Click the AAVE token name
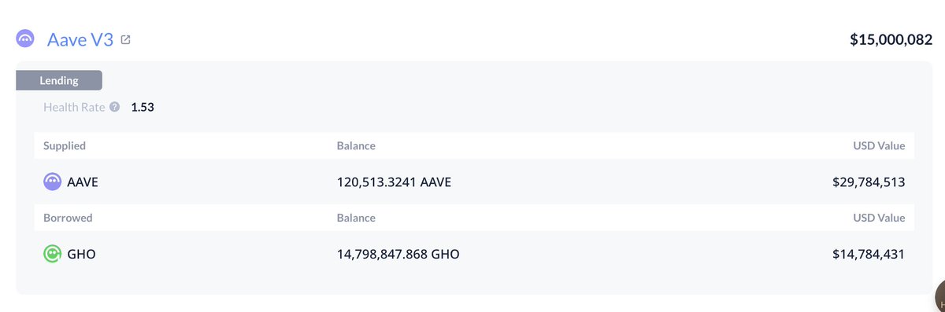The height and width of the screenshot is (312, 945). click(83, 182)
